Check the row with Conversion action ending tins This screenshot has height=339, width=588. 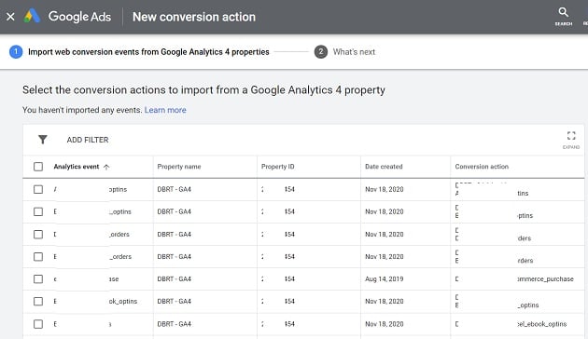[38, 189]
